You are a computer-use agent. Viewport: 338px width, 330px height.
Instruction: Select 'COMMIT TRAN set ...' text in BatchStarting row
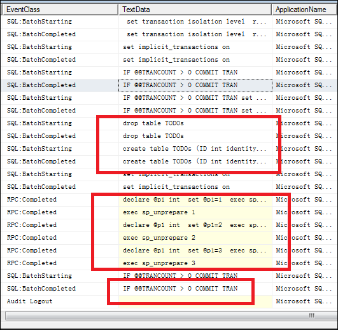tap(230, 98)
